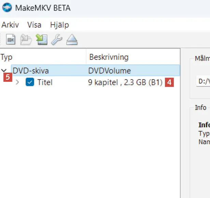Open the Hjälp menu
Image resolution: width=210 pixels, height=198 pixels.
pos(59,25)
